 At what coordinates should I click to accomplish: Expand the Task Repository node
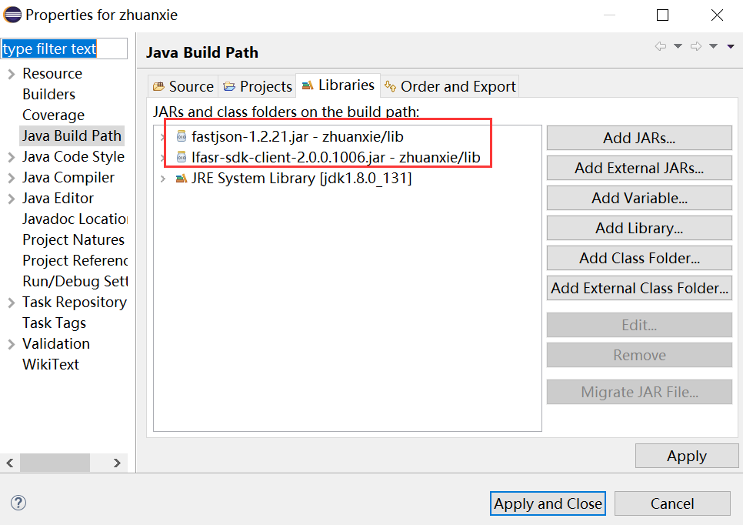click(x=11, y=303)
